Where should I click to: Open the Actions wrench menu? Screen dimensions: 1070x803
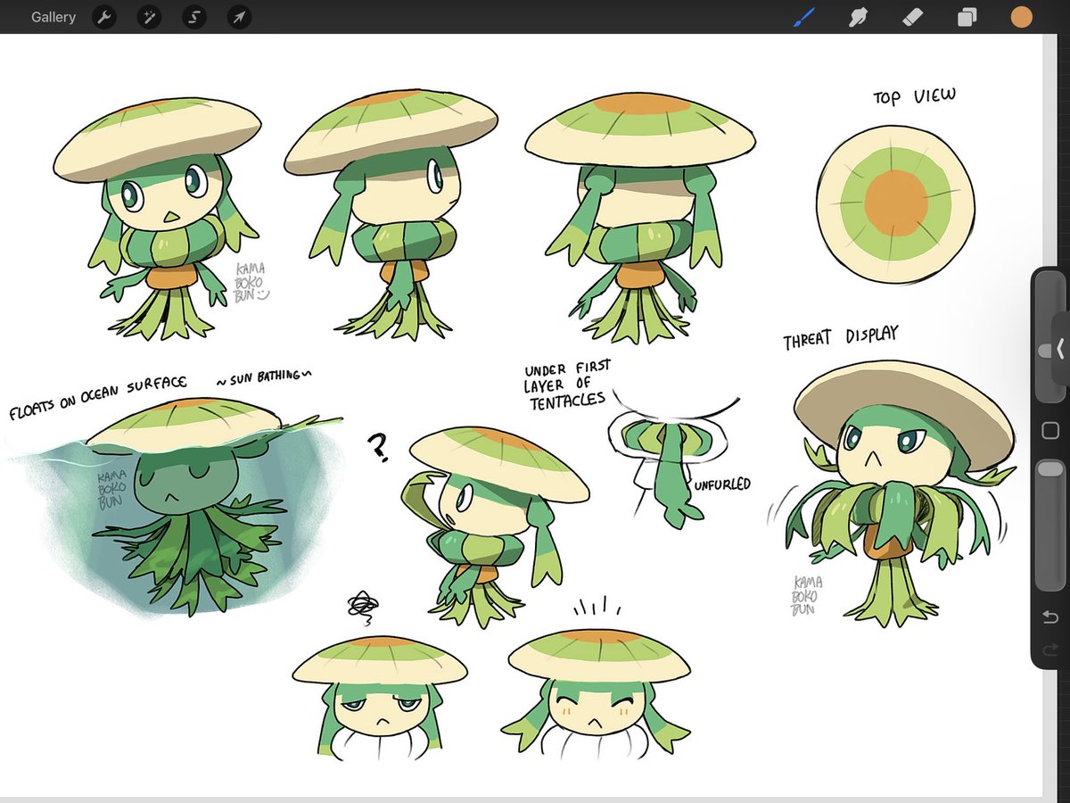click(x=104, y=17)
